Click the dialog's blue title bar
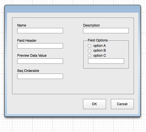This screenshot has height=132, width=146. point(73,9)
